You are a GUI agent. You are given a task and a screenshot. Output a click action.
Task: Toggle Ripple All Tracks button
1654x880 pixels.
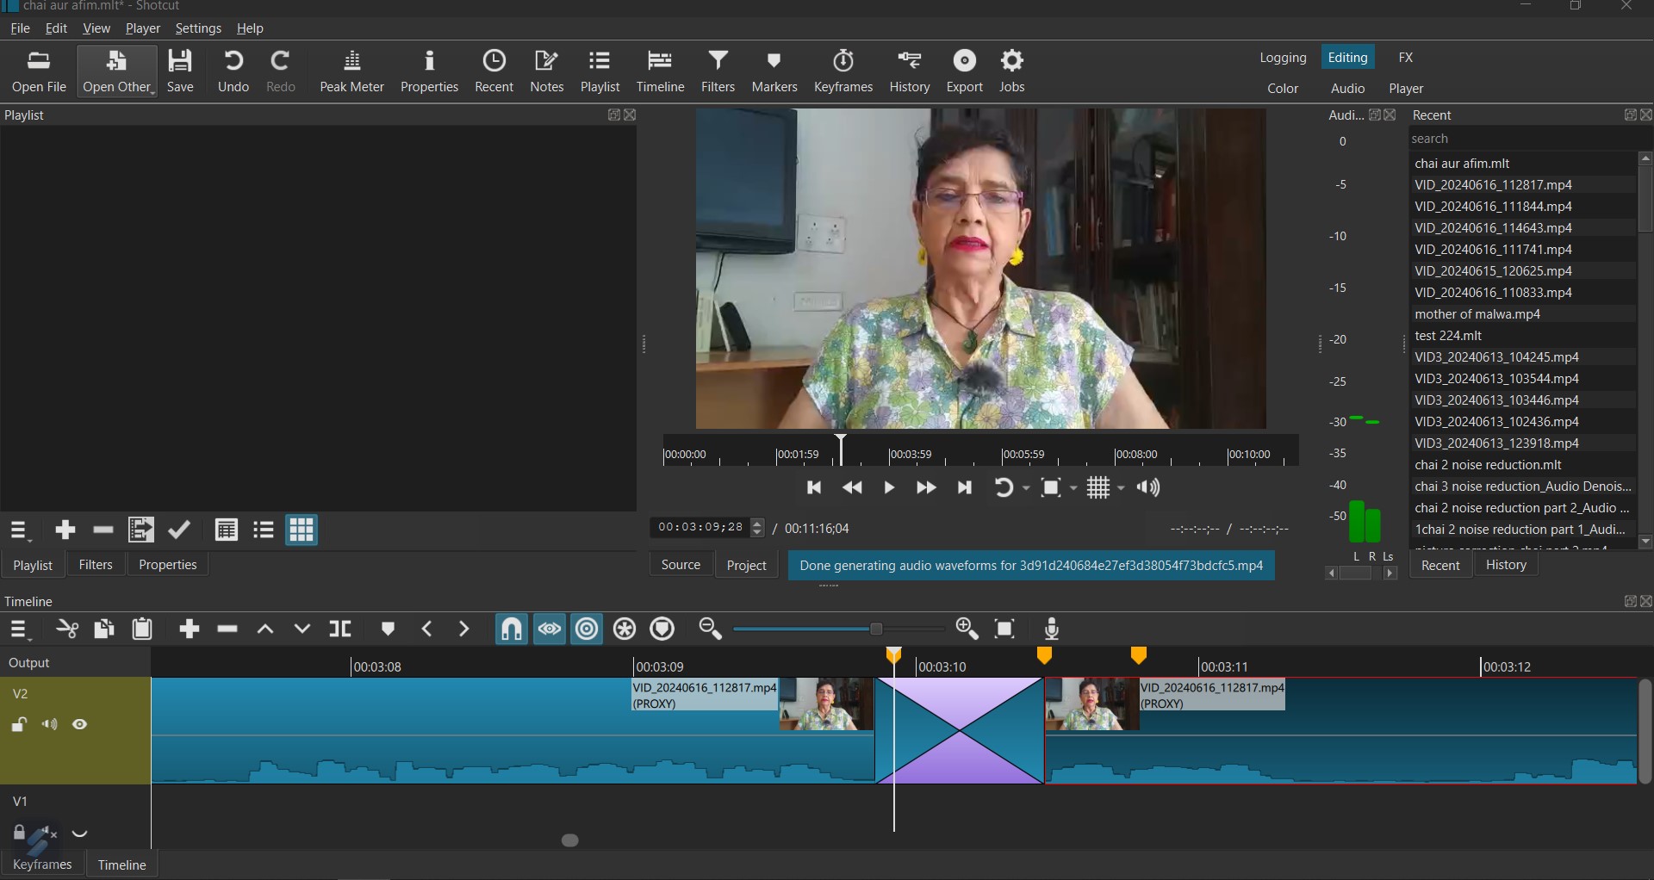click(x=625, y=629)
